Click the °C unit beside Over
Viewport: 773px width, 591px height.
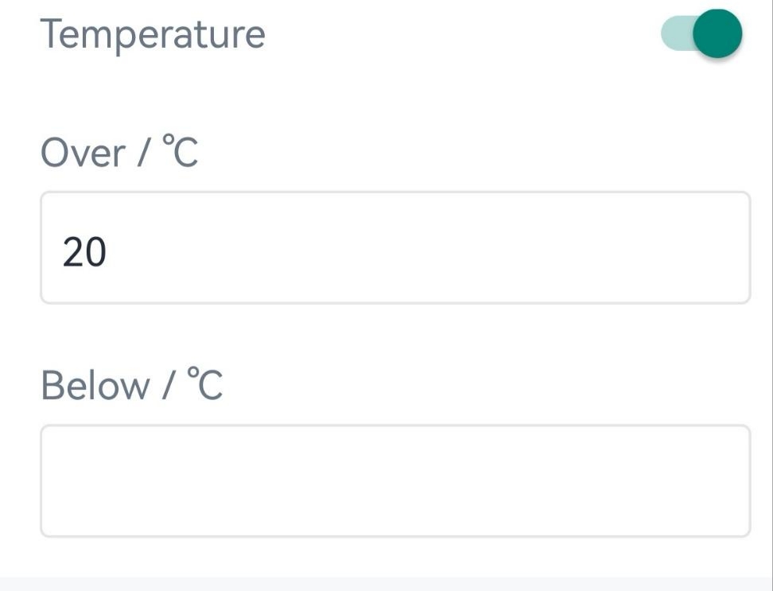180,151
